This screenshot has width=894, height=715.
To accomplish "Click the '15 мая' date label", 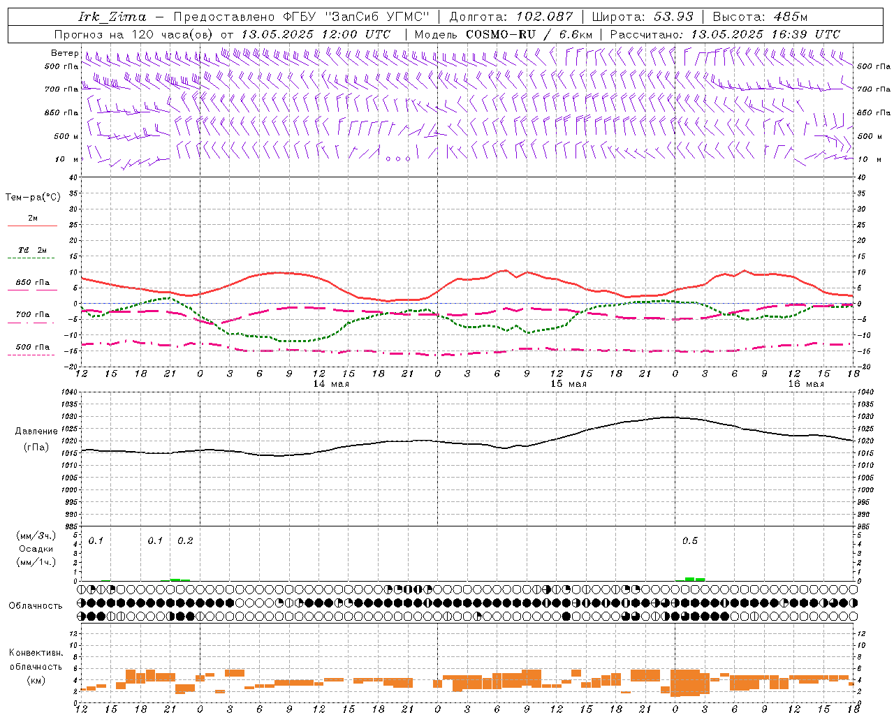I will pos(569,384).
